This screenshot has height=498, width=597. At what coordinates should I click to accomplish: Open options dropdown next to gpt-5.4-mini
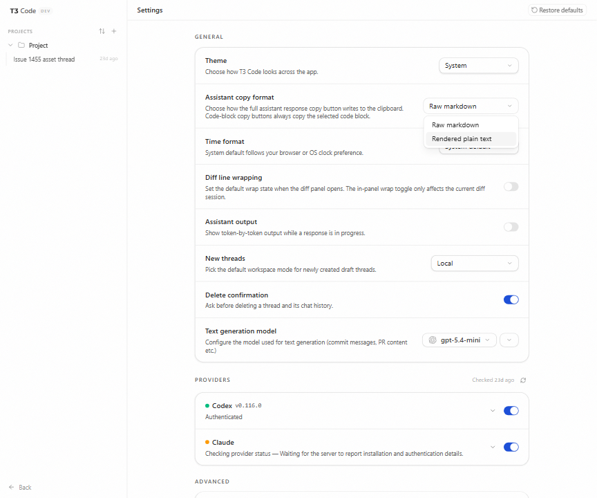[509, 340]
